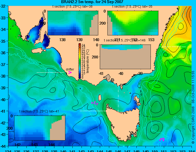Open the lat=-38 temperature section inset
The width and height of the screenshot is (196, 152).
tap(73, 23)
